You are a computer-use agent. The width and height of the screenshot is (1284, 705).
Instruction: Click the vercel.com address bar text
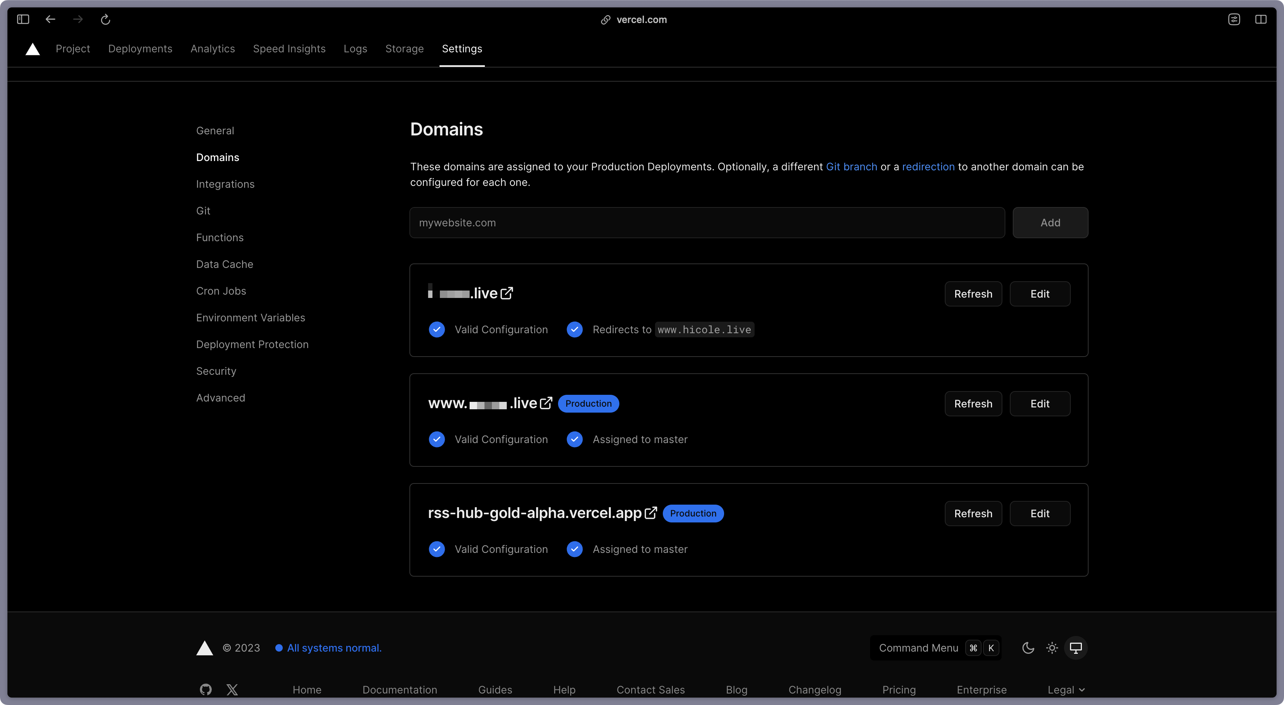(x=642, y=19)
